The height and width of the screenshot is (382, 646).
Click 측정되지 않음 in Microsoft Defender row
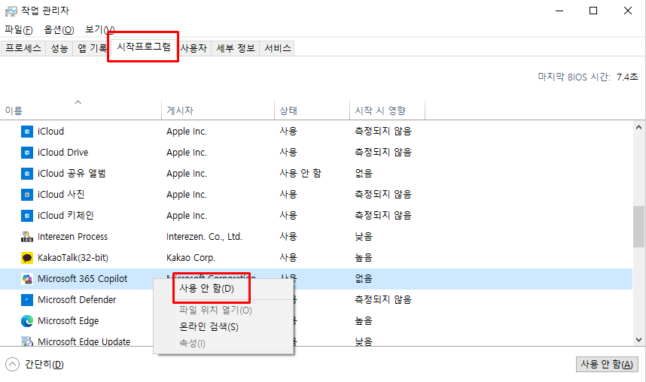pyautogui.click(x=383, y=300)
